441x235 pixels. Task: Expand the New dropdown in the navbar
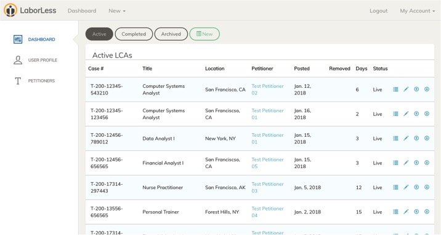(117, 10)
